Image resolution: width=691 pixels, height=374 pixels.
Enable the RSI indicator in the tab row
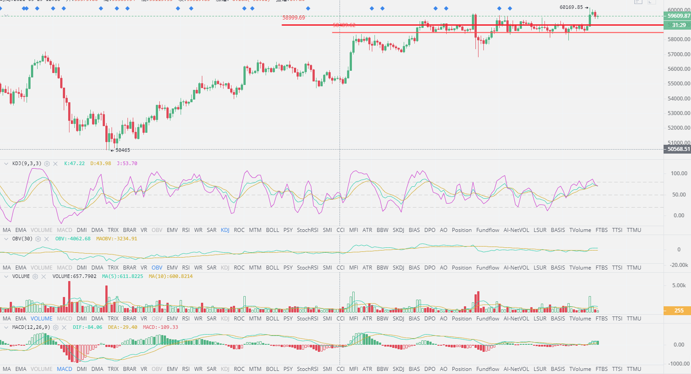click(185, 230)
